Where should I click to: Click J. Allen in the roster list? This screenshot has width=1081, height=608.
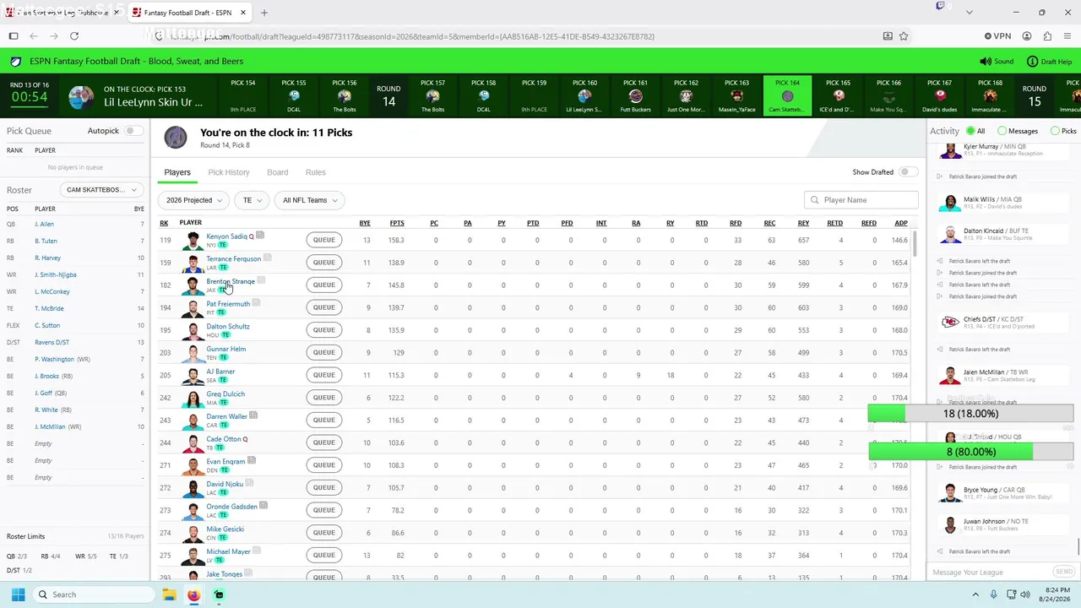tap(44, 224)
